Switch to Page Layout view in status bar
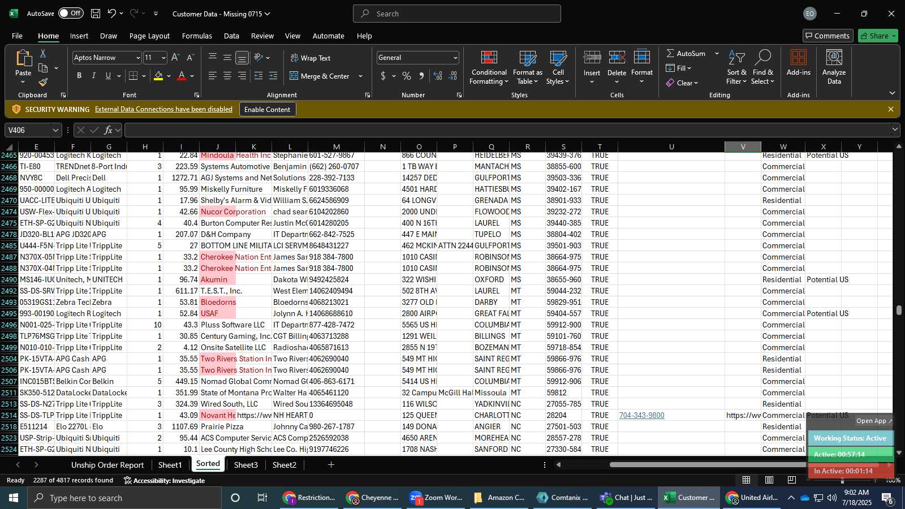 click(769, 480)
